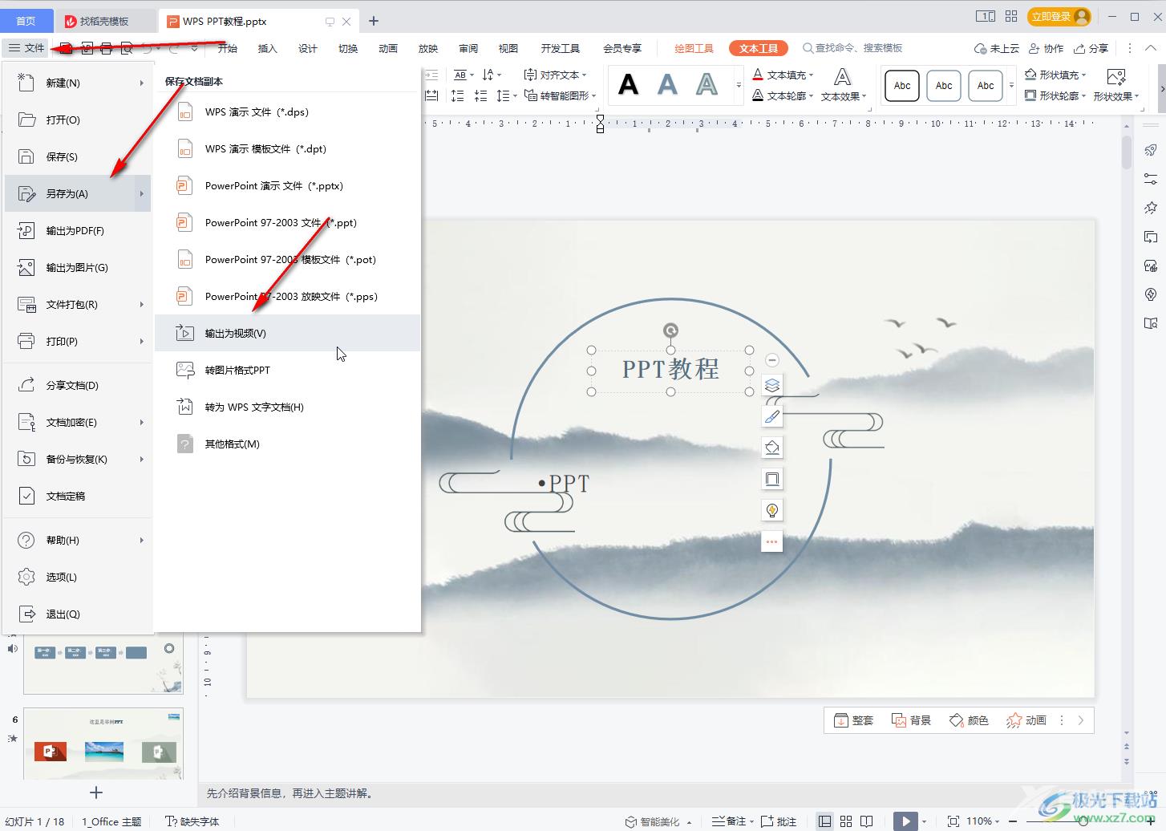Click 输出为PDF(F) entry
The image size is (1166, 831).
(x=78, y=231)
